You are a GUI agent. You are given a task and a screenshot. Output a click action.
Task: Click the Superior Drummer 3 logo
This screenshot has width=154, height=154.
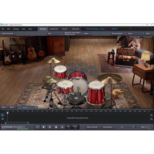[x=13, y=127]
